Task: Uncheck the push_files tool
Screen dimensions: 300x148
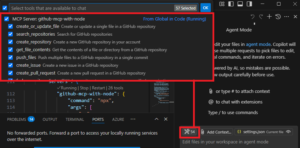Action: tap(10, 58)
